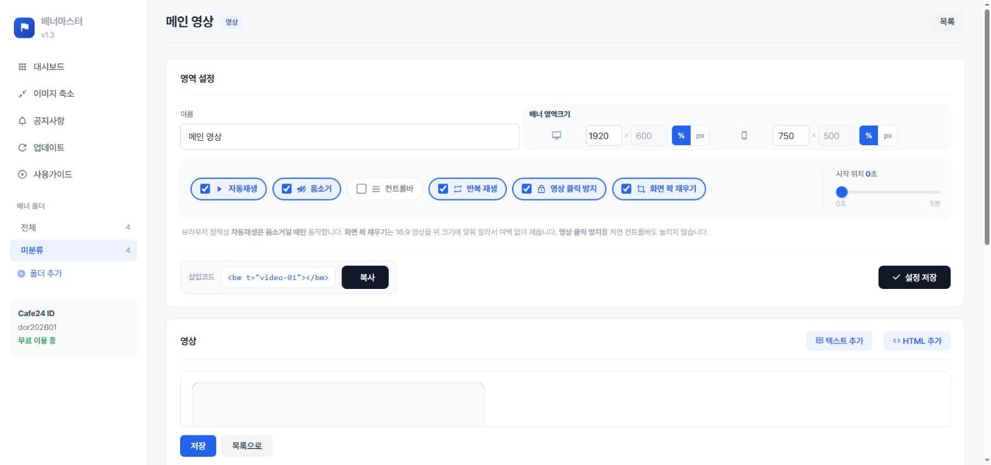991x465 pixels.
Task: Uncheck the 영상 클릭 방지 checkbox
Action: coord(526,189)
